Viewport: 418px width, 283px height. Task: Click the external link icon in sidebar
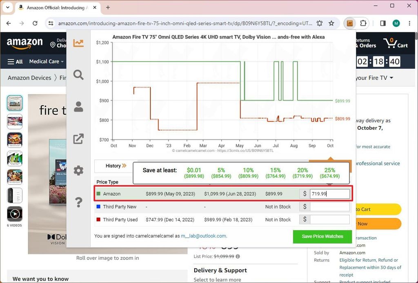click(78, 139)
